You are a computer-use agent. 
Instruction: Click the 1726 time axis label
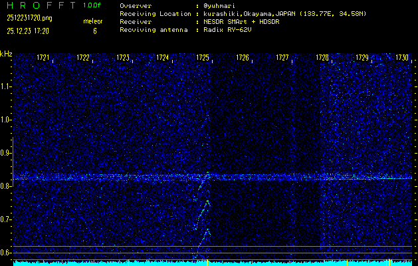(243, 58)
